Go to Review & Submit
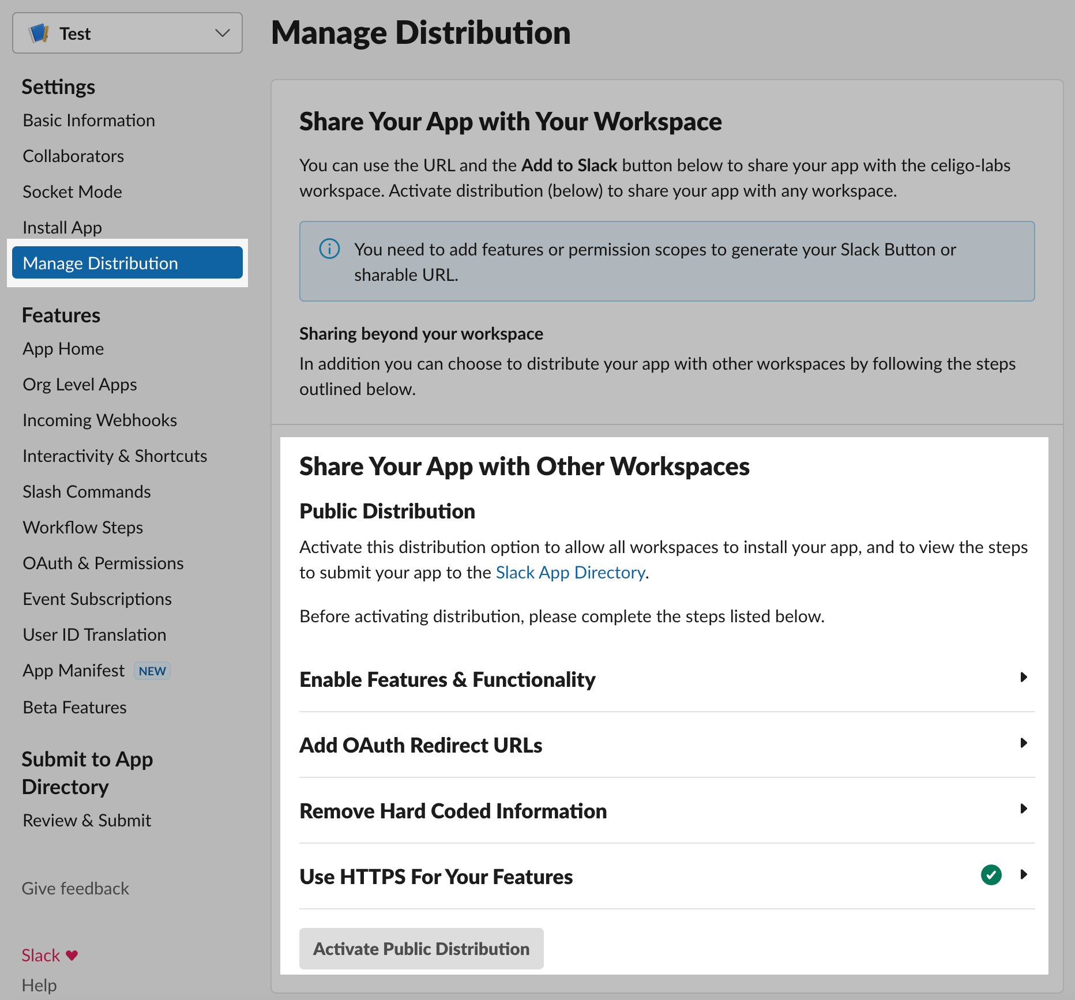This screenshot has height=1000, width=1075. [87, 819]
